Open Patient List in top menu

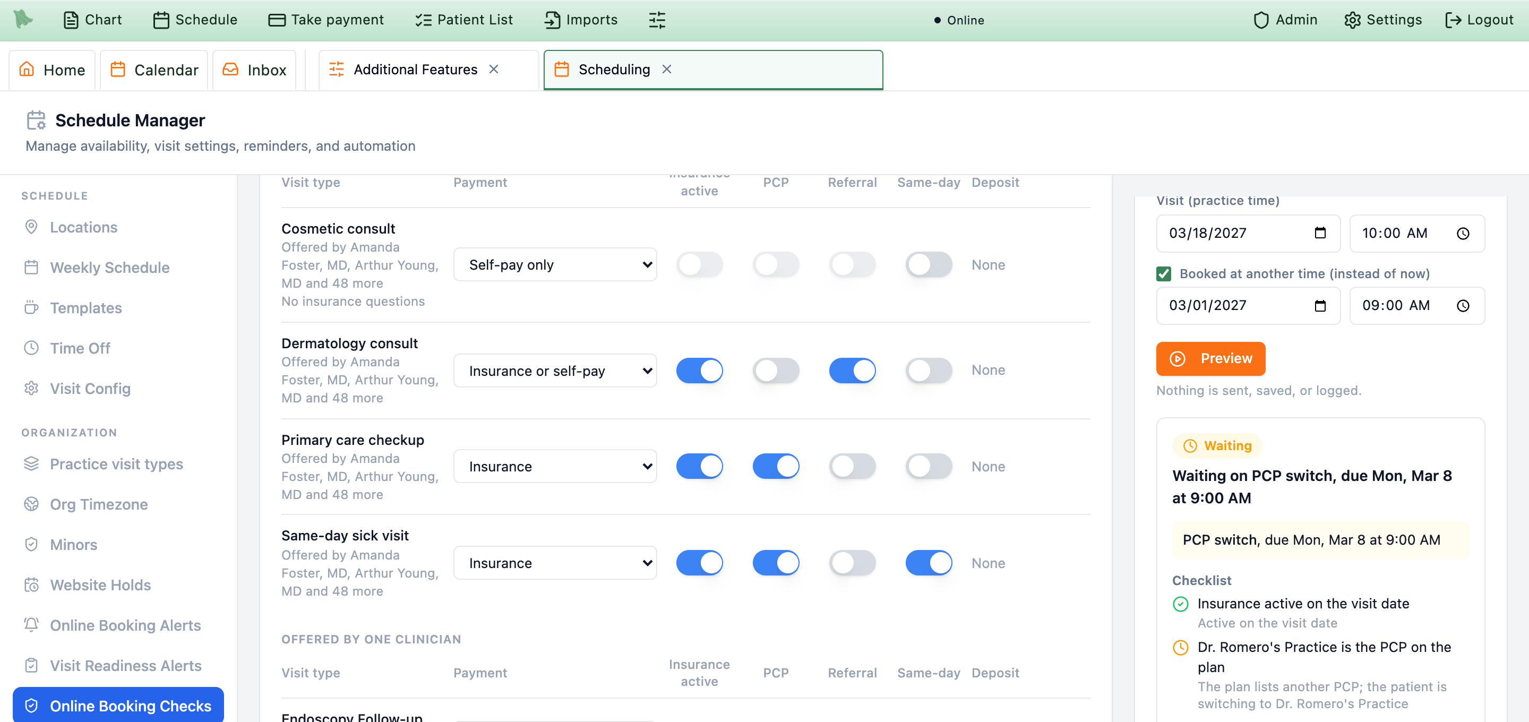click(463, 20)
